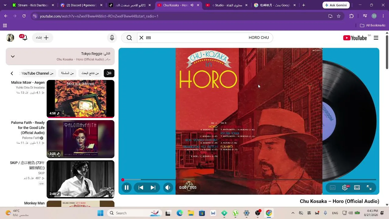Enter fullscreen mode in the player
389x219 pixels.
pyautogui.click(x=369, y=188)
